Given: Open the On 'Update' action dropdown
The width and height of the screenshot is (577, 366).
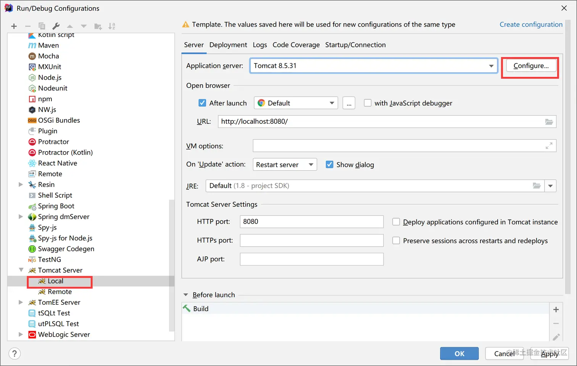Looking at the screenshot, I should pyautogui.click(x=311, y=165).
